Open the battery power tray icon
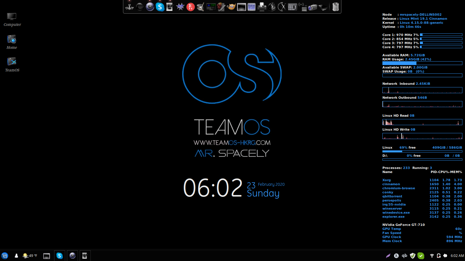465x261 pixels. click(x=439, y=256)
